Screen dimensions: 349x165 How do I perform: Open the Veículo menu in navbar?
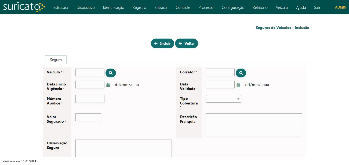pos(282,7)
